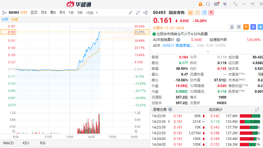Image resolution: width=263 pixels, height=148 pixels.
Task: Click the 华盛通 logo
Action: pyautogui.click(x=79, y=4)
